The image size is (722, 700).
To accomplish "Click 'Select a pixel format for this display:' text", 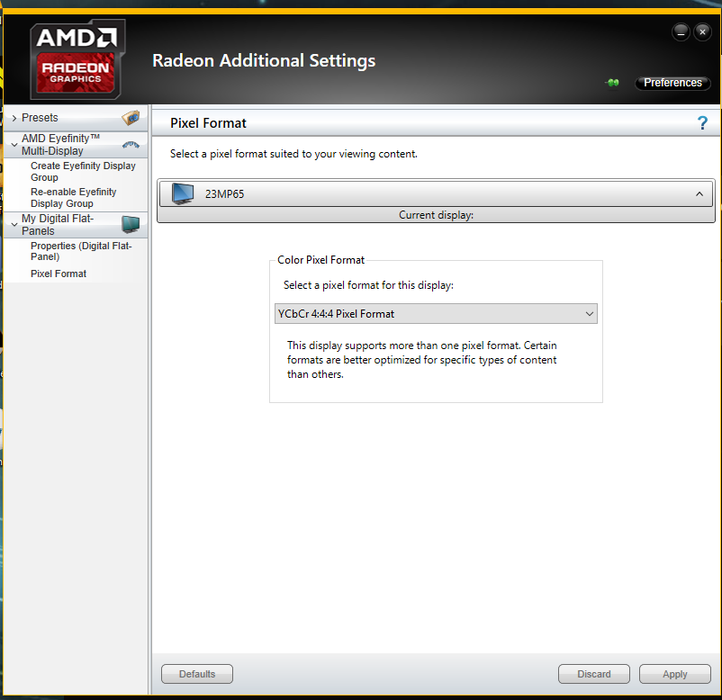I will (368, 285).
